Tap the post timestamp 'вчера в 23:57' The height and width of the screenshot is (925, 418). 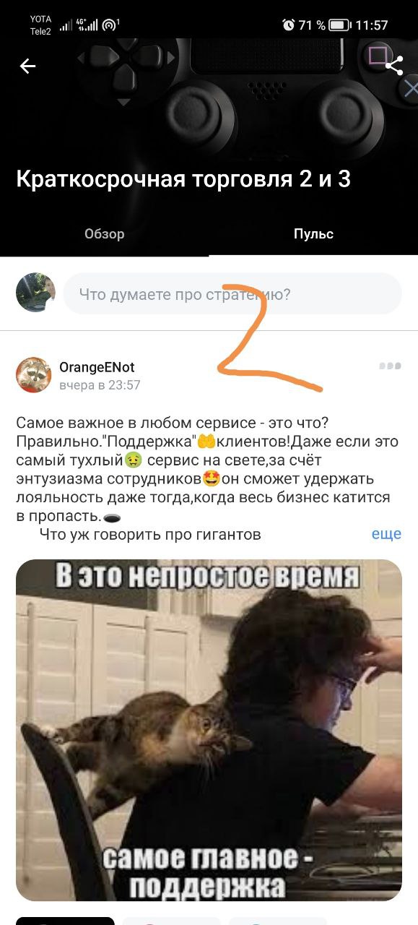100,385
